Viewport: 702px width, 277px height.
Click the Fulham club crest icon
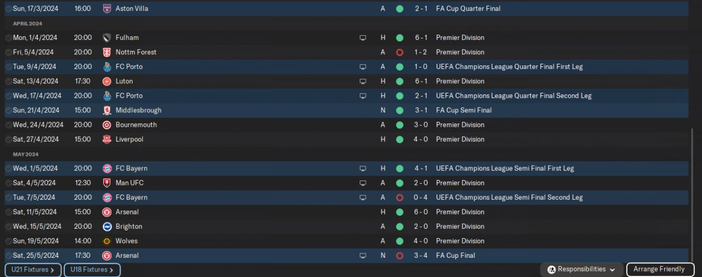(107, 38)
